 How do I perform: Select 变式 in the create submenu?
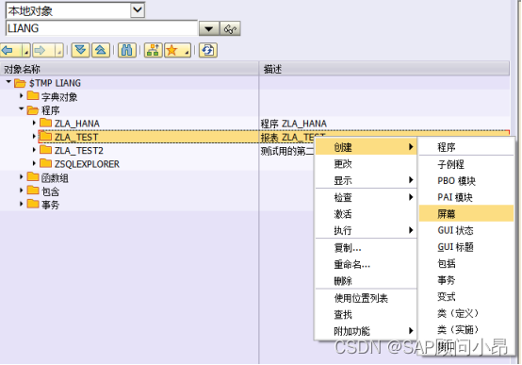tap(466, 297)
